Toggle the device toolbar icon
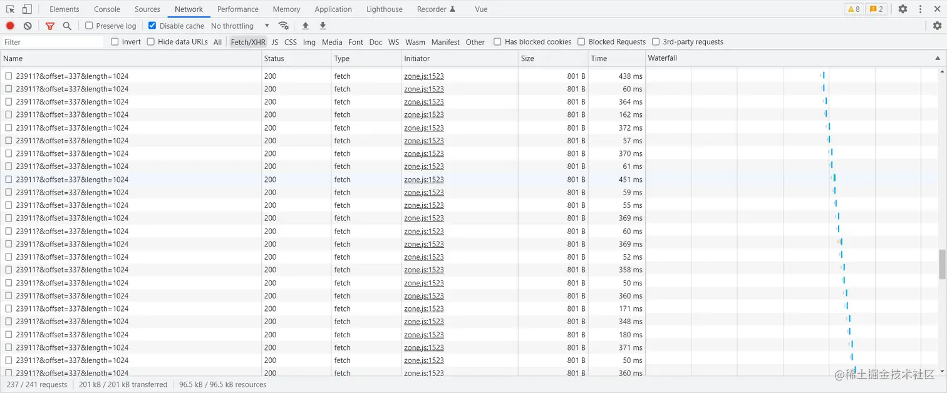The image size is (947, 393). (x=27, y=9)
